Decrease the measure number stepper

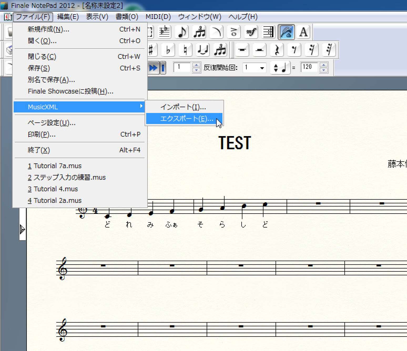point(196,70)
